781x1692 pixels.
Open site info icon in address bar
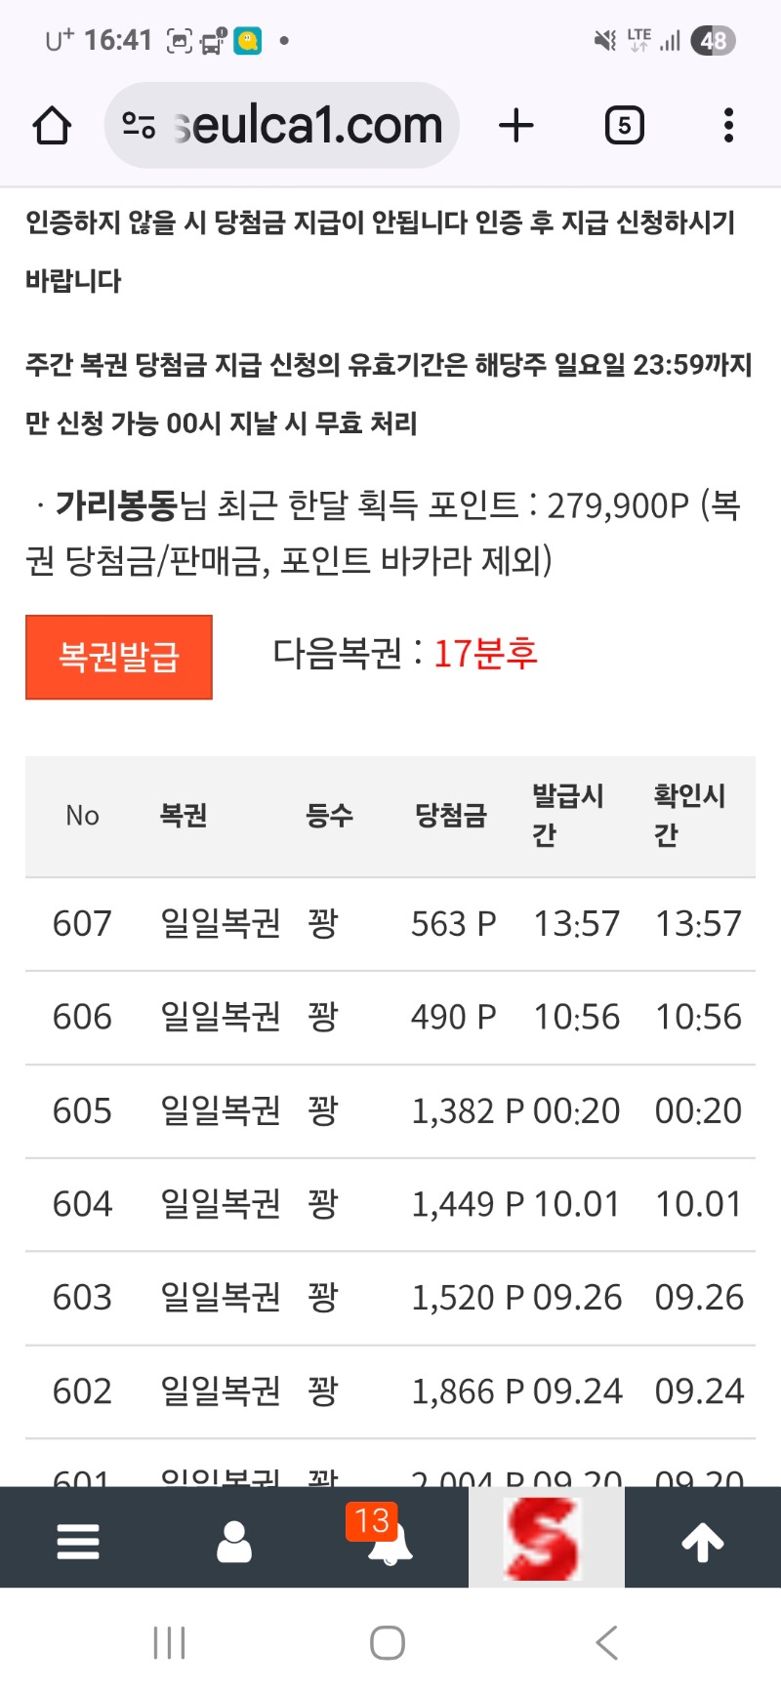[139, 126]
